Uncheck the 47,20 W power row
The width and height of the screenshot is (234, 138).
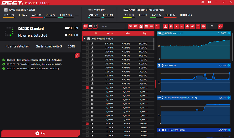(x=87, y=124)
